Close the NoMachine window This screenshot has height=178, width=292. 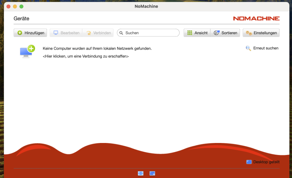[x=8, y=6]
